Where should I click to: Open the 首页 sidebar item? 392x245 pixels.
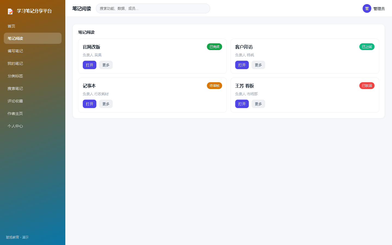pyautogui.click(x=33, y=26)
